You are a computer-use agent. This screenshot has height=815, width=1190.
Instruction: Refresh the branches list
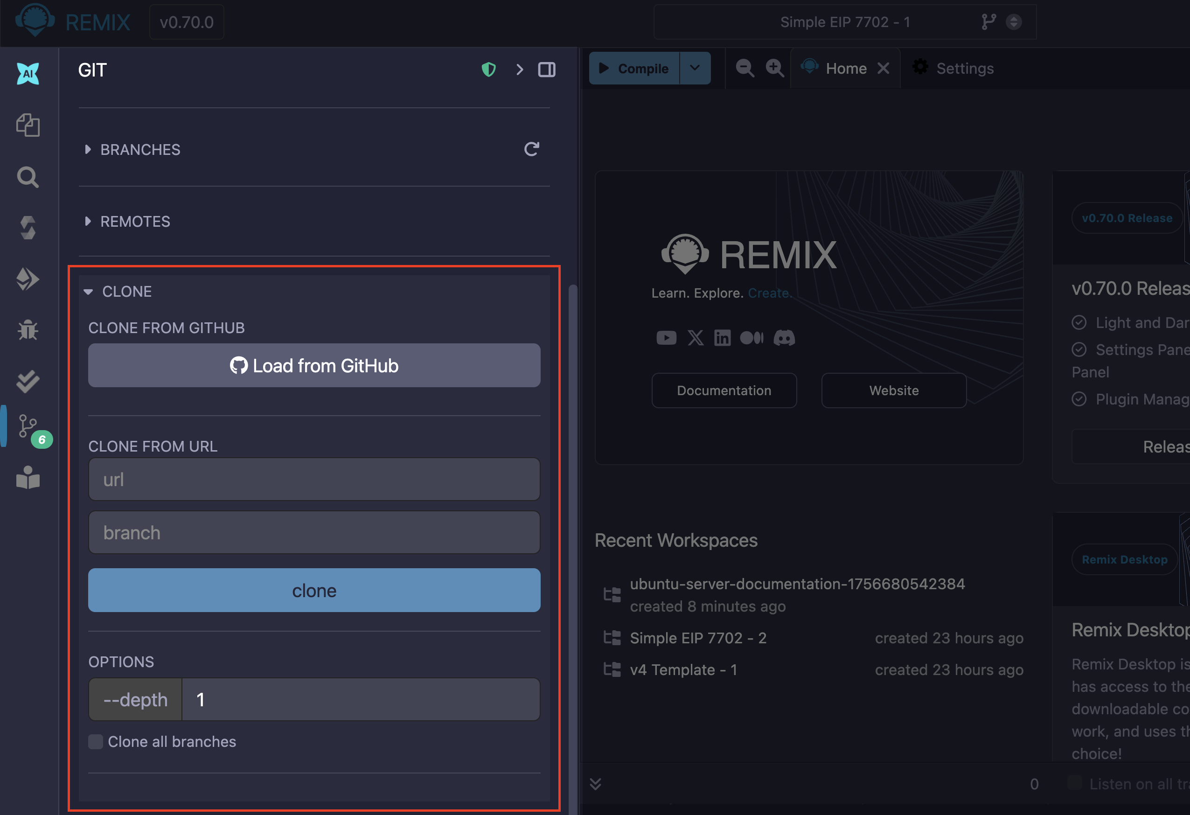click(x=531, y=149)
